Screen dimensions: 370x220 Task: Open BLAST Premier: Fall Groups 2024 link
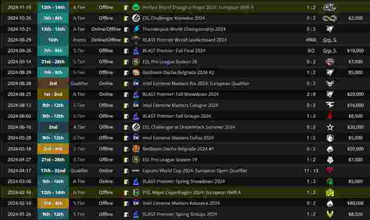[x=177, y=116]
